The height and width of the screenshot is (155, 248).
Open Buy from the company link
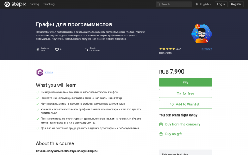click(183, 124)
